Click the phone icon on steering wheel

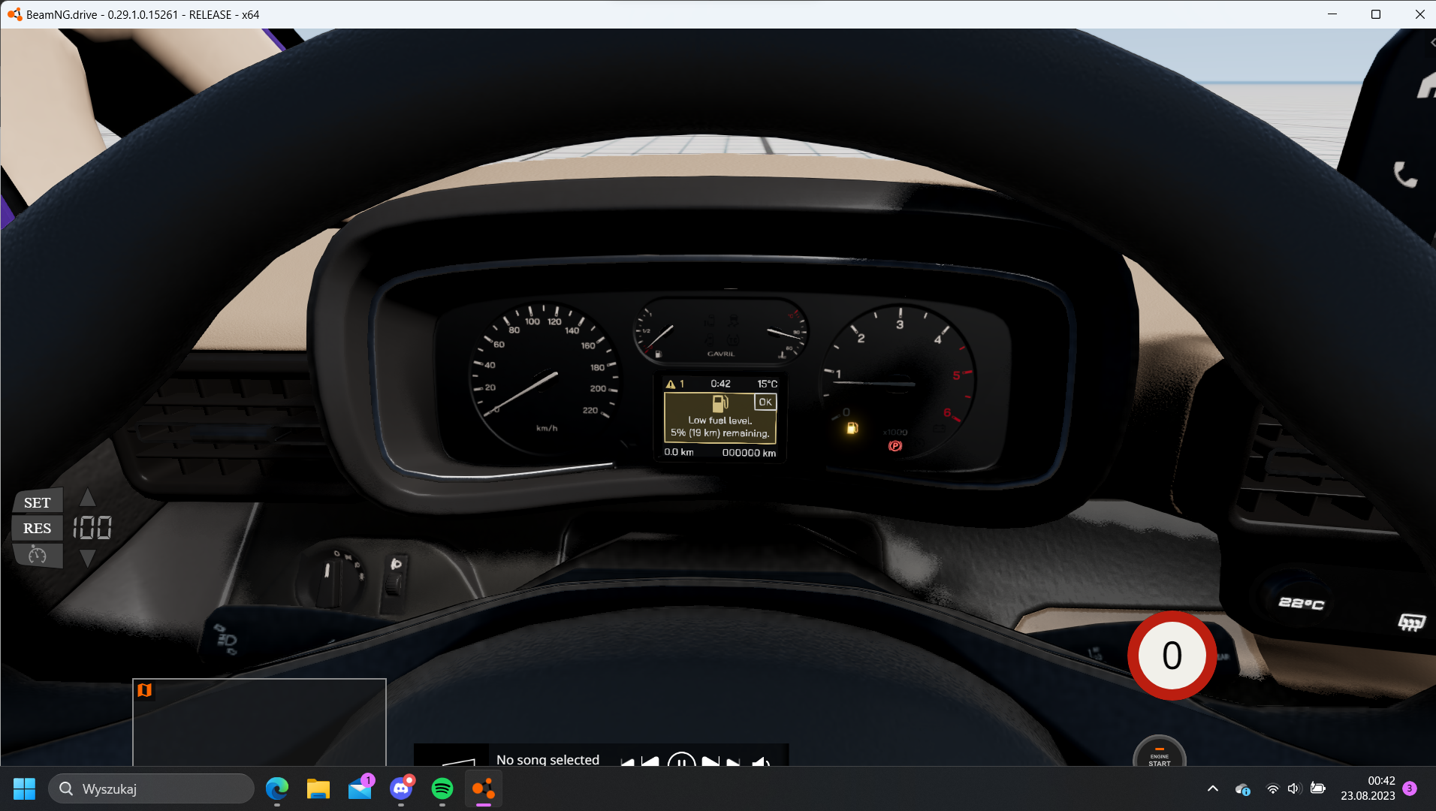1405,174
